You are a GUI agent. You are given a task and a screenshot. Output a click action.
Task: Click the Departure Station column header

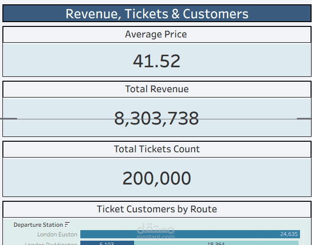pyautogui.click(x=38, y=225)
